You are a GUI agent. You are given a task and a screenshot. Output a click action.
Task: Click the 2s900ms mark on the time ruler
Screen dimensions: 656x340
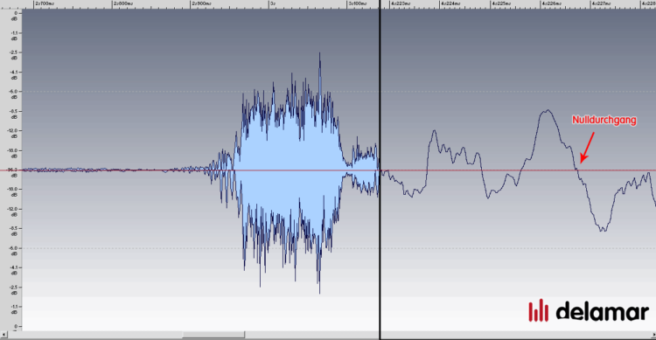202,3
